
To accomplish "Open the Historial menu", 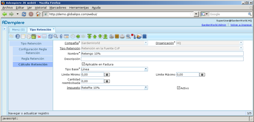I will click(x=41, y=8).
